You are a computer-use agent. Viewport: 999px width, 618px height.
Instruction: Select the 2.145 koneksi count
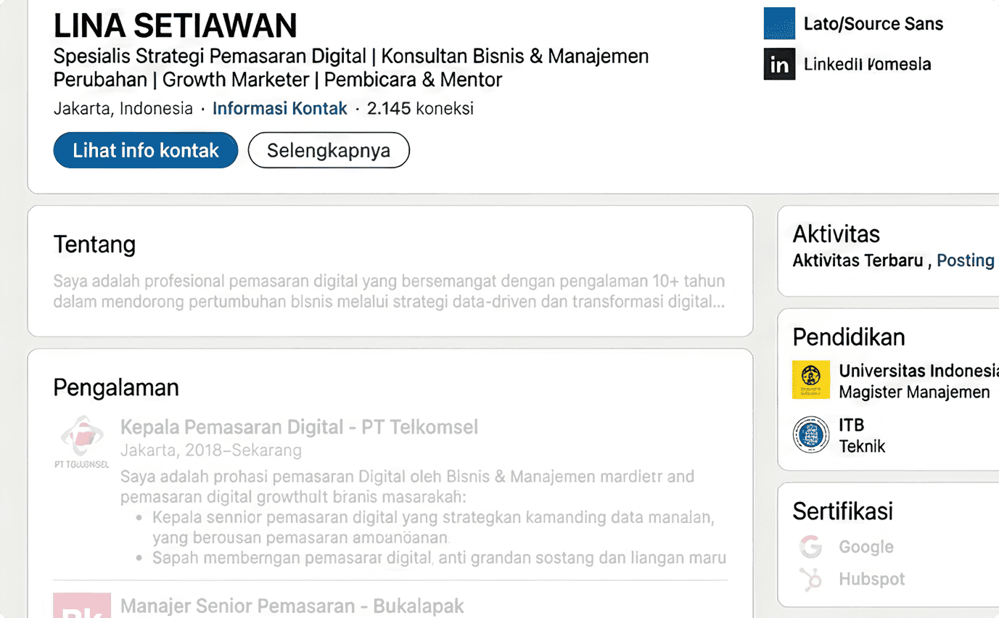pos(420,108)
